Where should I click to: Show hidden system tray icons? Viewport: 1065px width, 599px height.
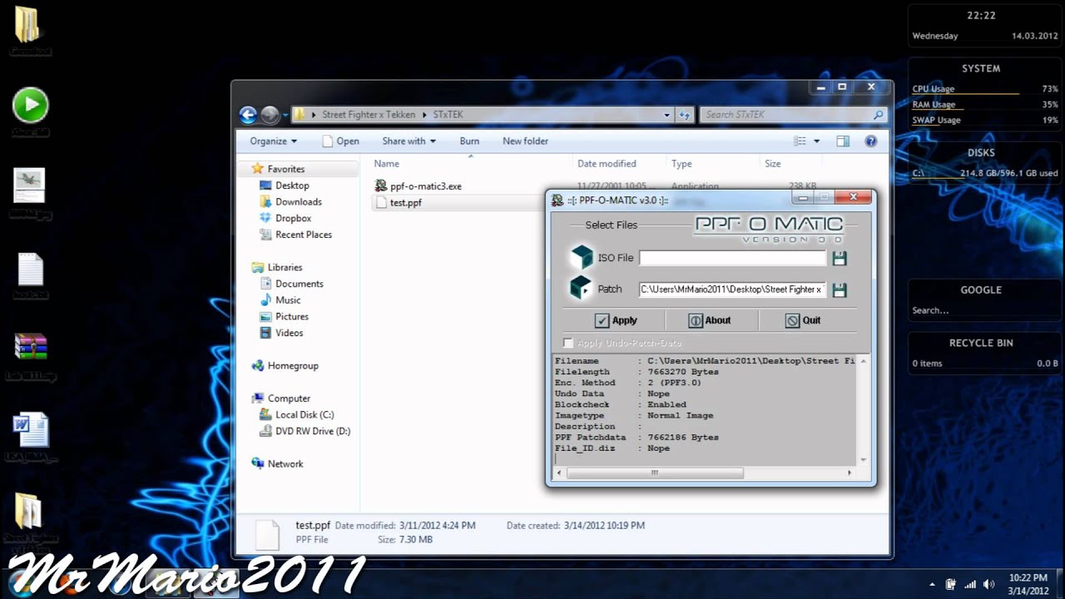tap(932, 585)
